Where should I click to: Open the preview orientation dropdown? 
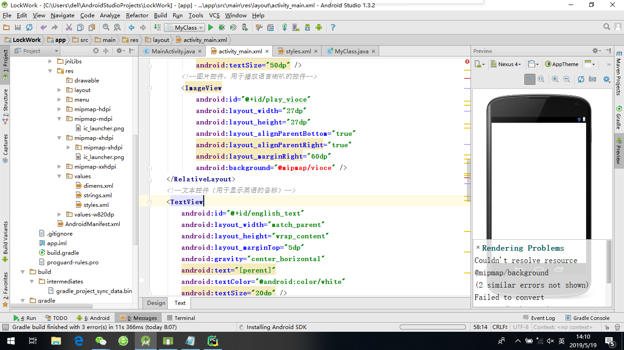pyautogui.click(x=533, y=64)
